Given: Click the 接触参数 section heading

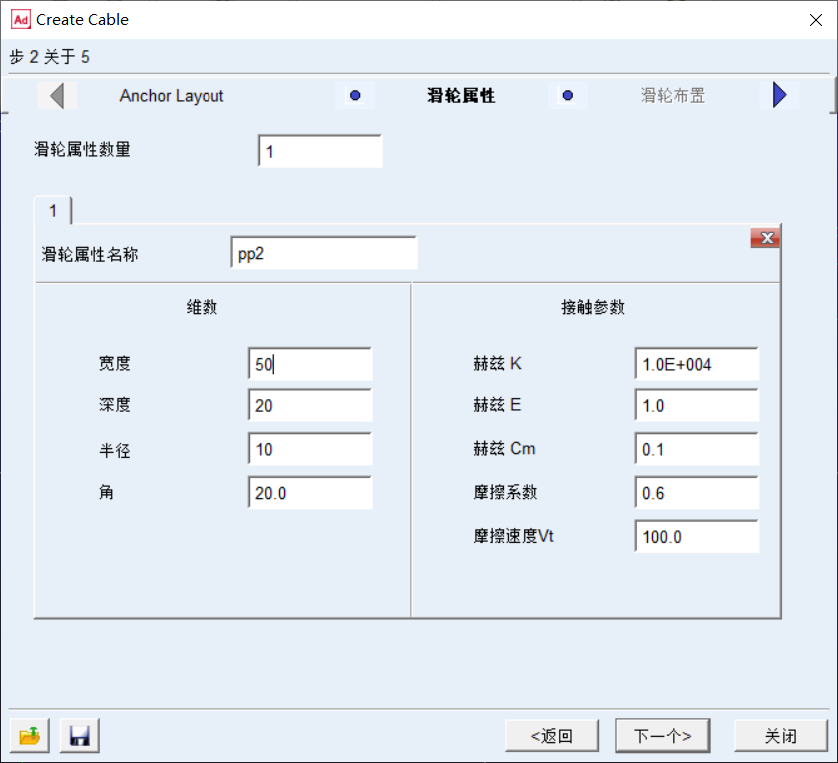Looking at the screenshot, I should pyautogui.click(x=593, y=307).
